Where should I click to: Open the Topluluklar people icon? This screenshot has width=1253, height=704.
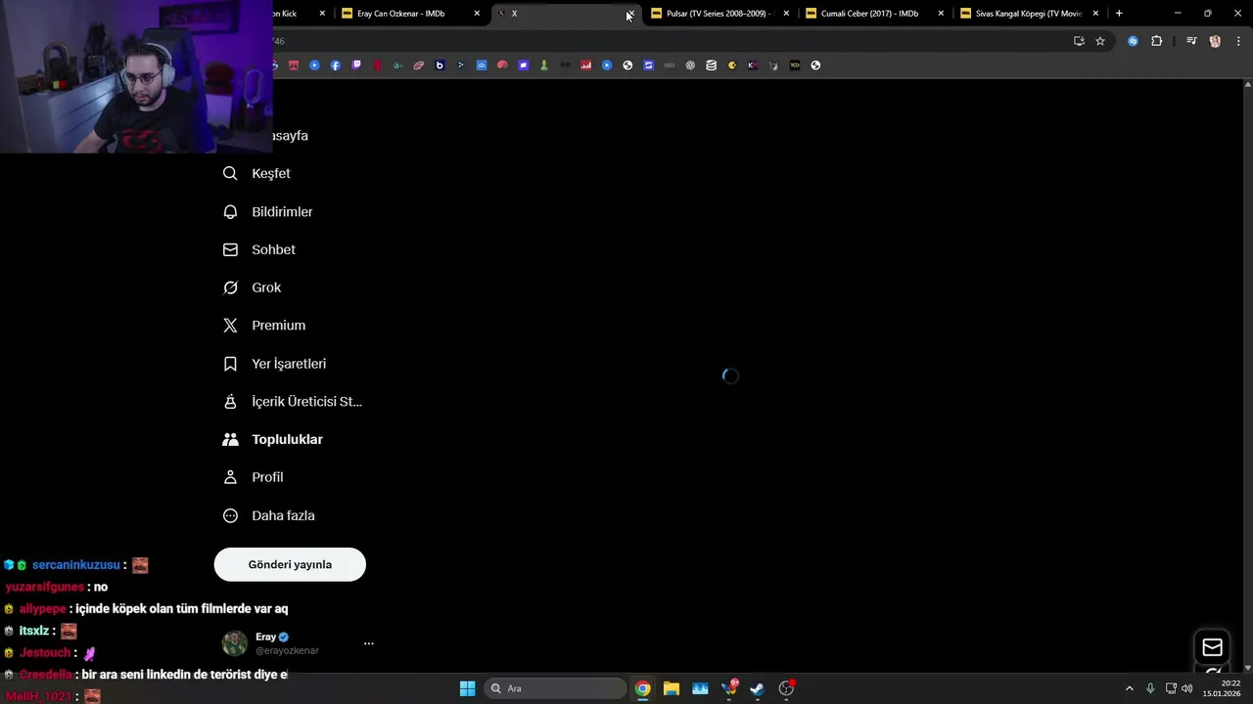click(230, 439)
